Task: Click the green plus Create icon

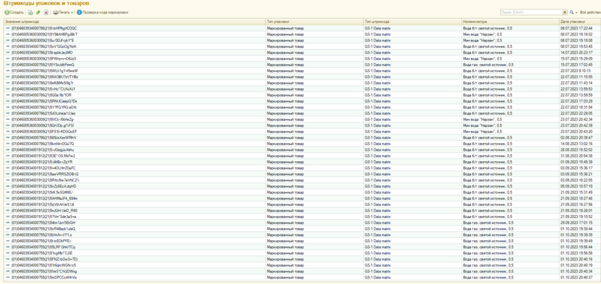Action: (7, 12)
